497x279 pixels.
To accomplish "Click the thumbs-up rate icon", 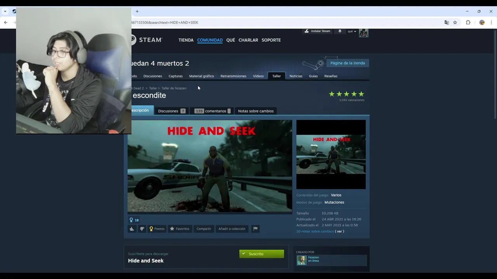I will point(132,229).
